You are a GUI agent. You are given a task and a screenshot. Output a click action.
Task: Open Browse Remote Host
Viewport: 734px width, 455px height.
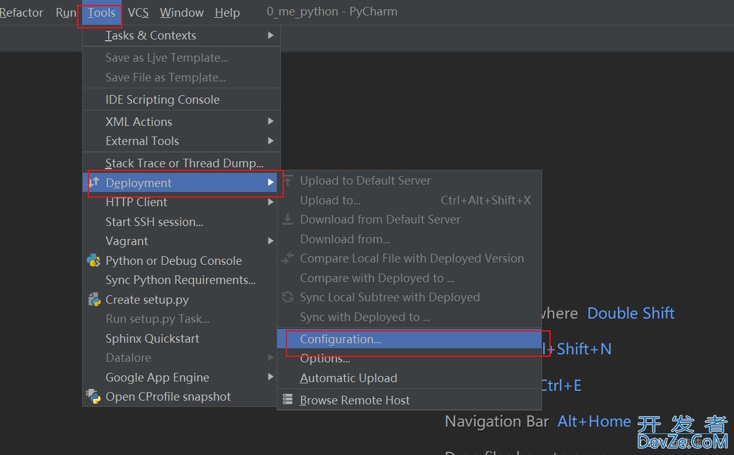click(x=409, y=400)
